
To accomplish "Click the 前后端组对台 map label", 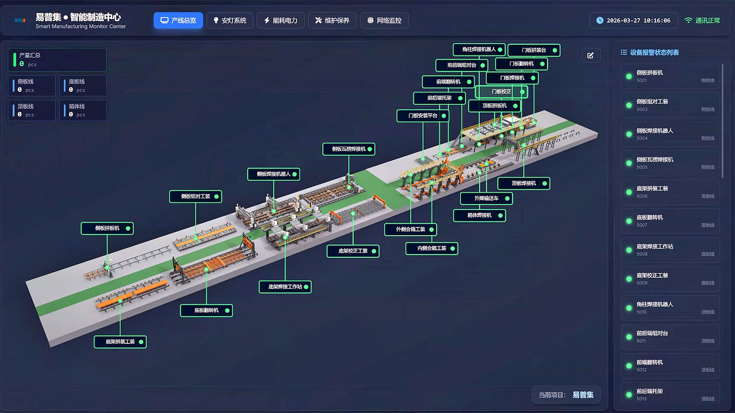I will click(x=462, y=65).
